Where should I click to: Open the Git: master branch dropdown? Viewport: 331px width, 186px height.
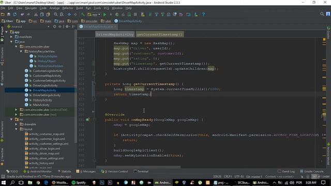pos(254,177)
